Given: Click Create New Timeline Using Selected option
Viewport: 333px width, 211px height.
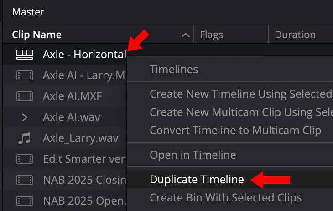Looking at the screenshot, I should [240, 94].
